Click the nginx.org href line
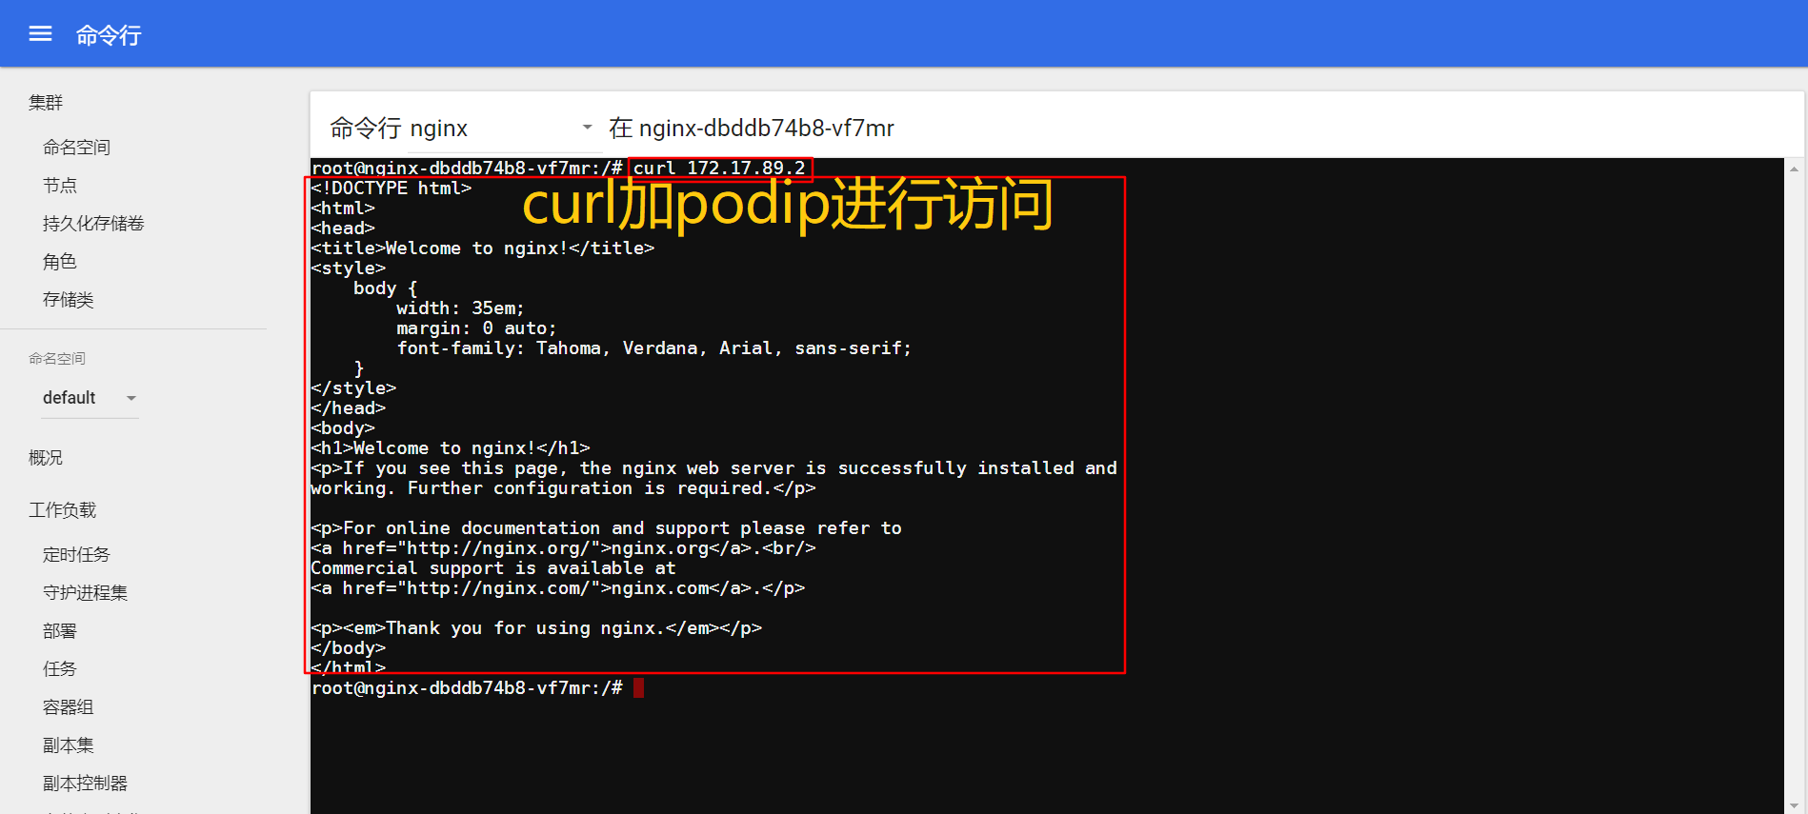The width and height of the screenshot is (1808, 814). [563, 548]
